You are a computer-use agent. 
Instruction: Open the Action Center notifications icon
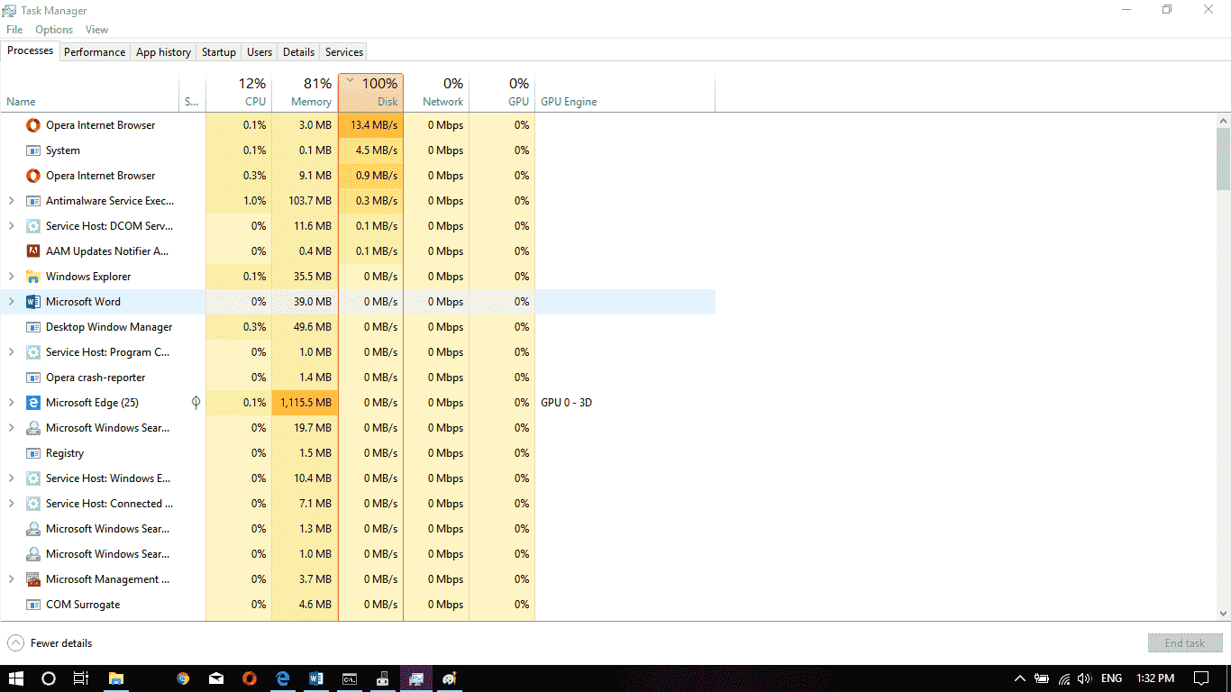point(1201,678)
